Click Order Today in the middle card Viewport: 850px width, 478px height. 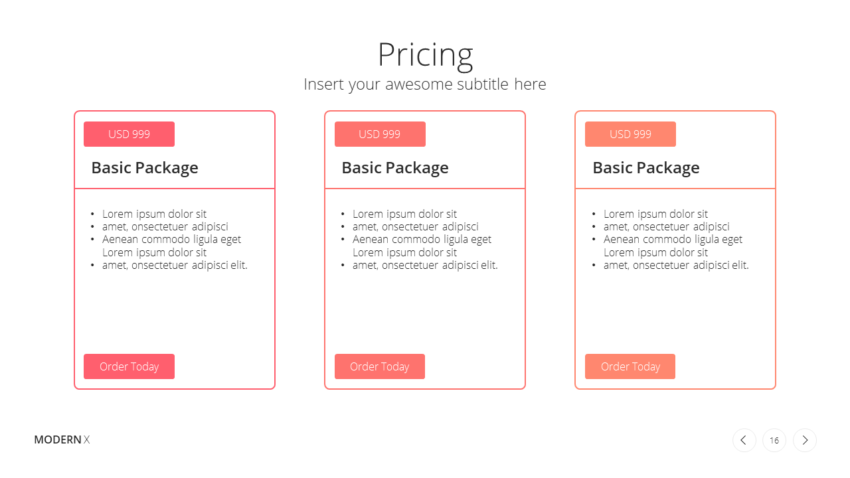coord(380,366)
